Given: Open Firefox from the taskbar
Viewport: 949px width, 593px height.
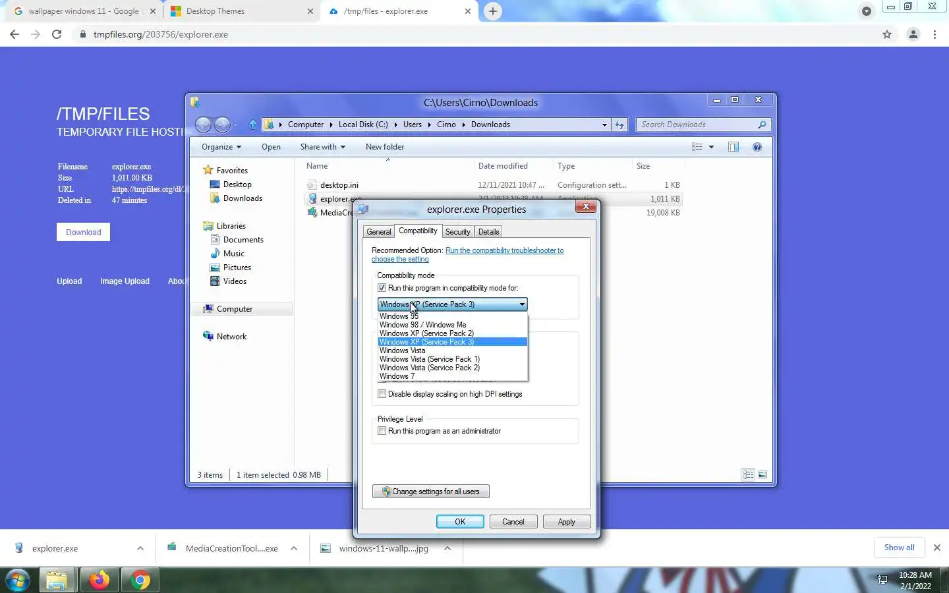Looking at the screenshot, I should [99, 580].
